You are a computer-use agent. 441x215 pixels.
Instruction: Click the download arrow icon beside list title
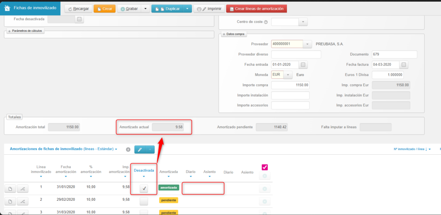[x=128, y=149]
